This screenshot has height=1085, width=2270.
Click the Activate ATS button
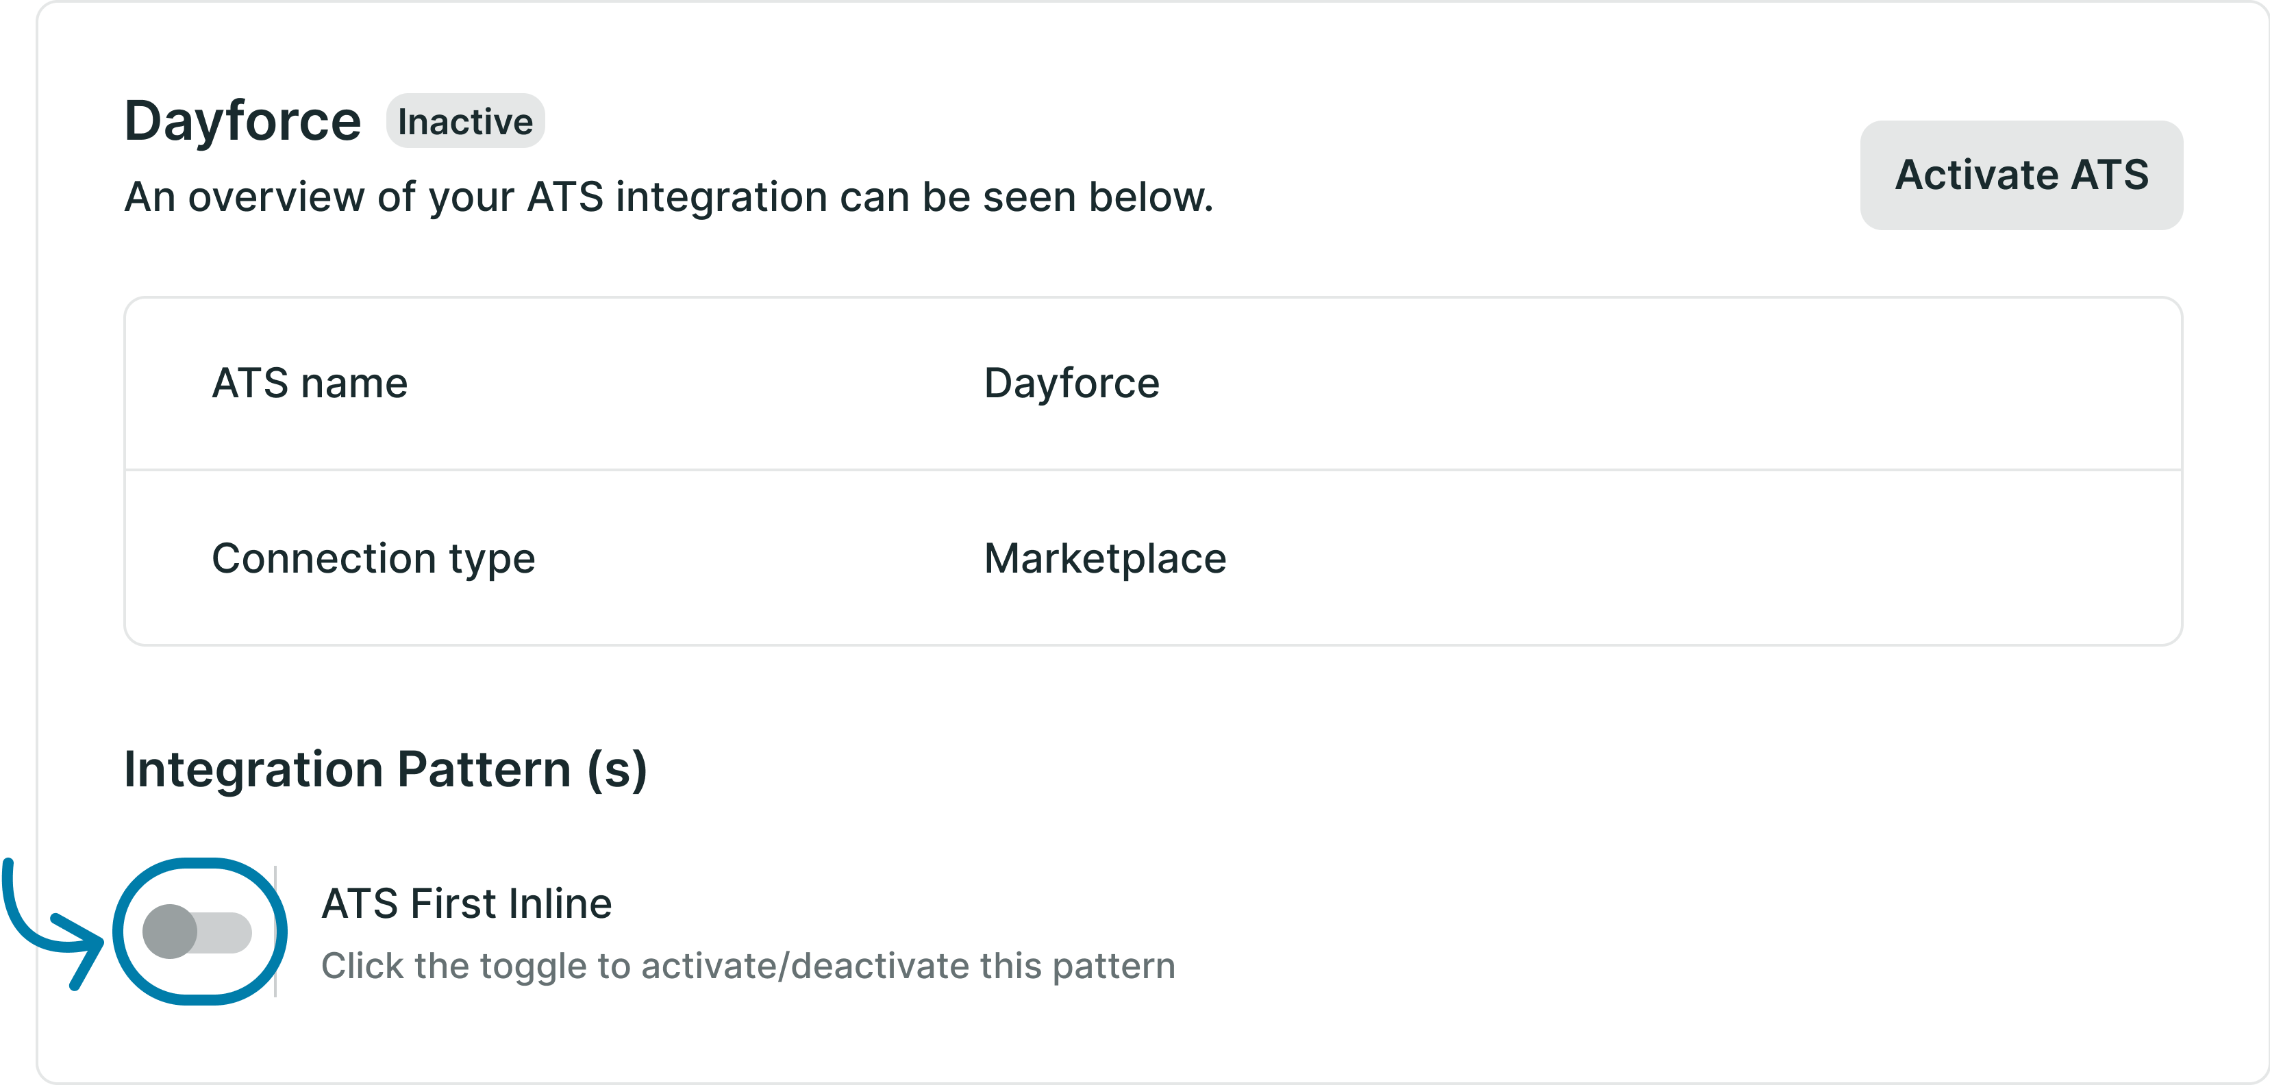2021,175
